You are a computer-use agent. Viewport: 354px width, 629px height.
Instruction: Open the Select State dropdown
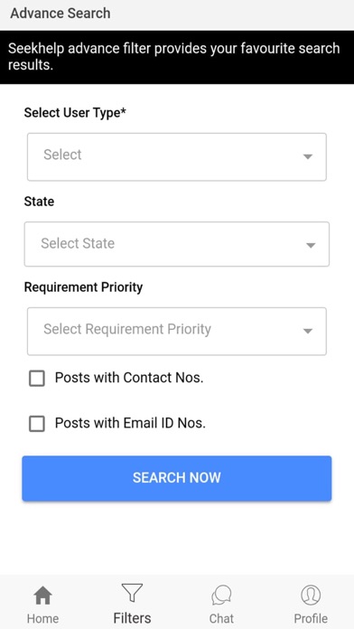point(177,244)
